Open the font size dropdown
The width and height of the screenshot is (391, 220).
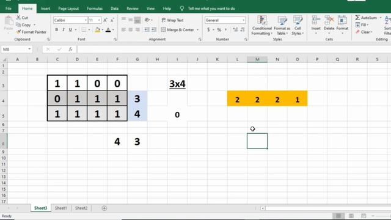99,20
